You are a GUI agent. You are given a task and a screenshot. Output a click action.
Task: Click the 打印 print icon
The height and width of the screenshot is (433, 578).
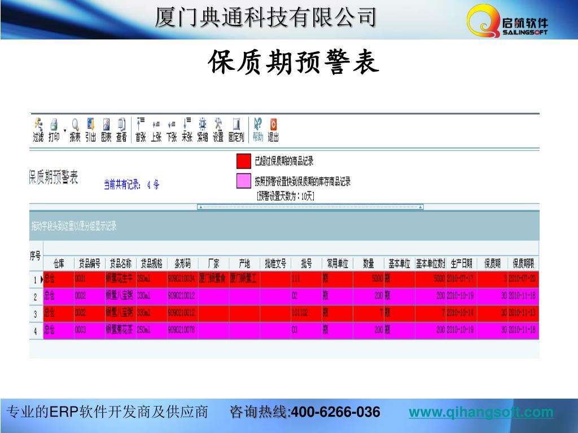tap(54, 130)
